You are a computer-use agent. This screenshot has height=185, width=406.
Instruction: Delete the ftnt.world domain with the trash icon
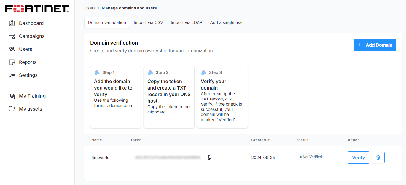click(378, 157)
